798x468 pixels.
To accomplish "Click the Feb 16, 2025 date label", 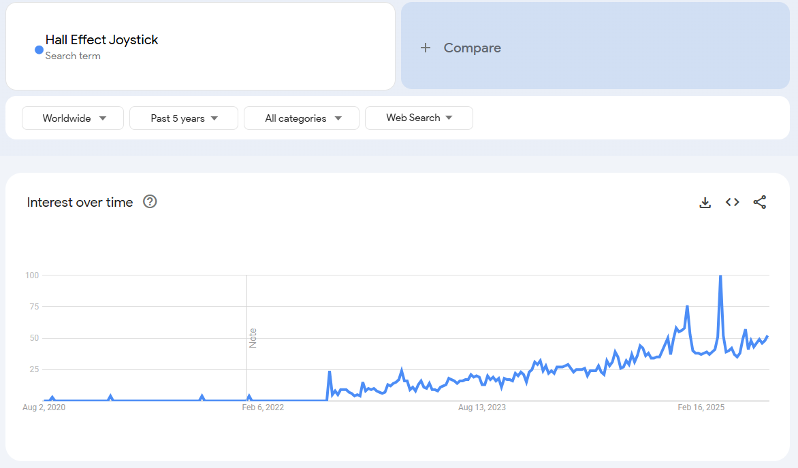I will point(701,408).
